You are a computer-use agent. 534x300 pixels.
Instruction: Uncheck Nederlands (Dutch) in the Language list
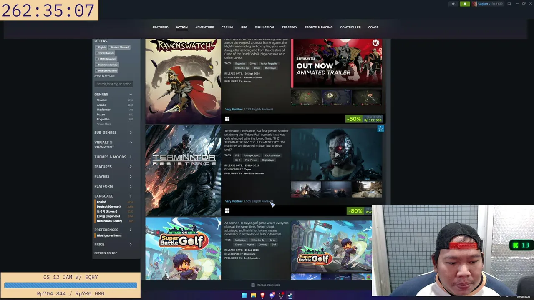[109, 221]
